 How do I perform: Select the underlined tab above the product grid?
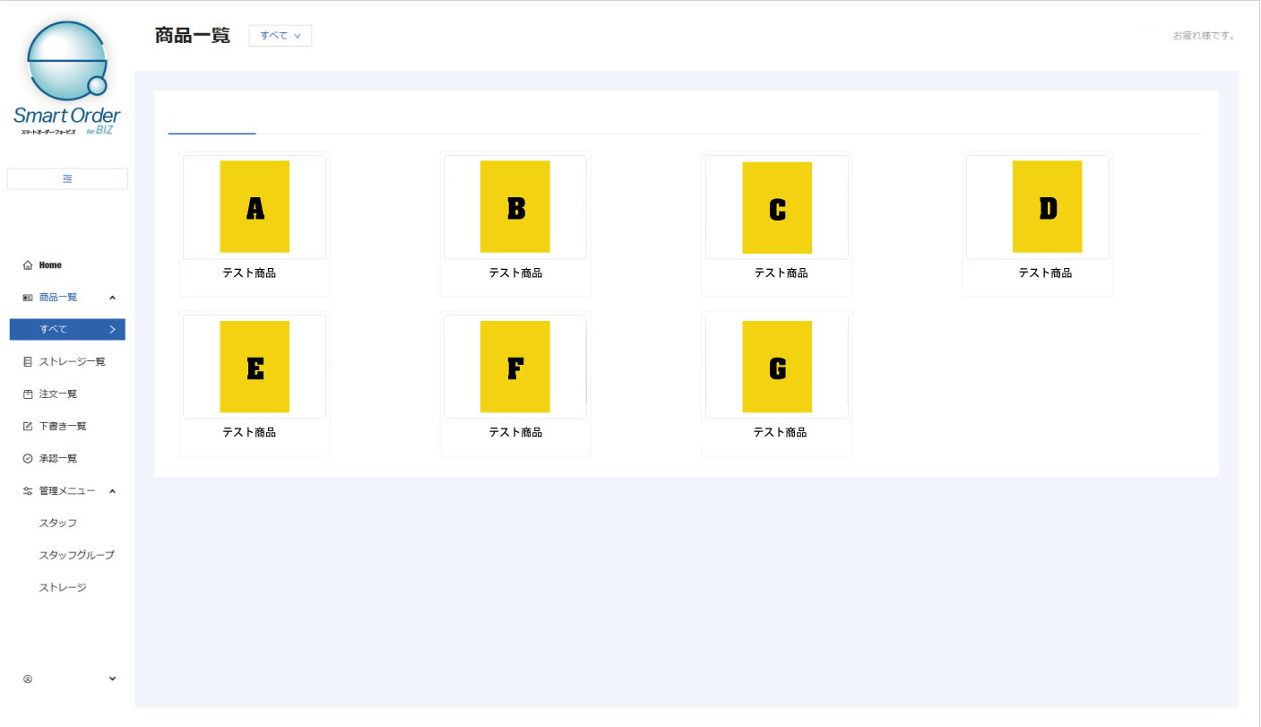click(x=212, y=121)
